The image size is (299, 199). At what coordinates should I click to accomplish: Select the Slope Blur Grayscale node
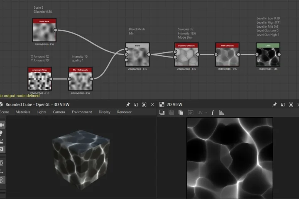pos(186,55)
